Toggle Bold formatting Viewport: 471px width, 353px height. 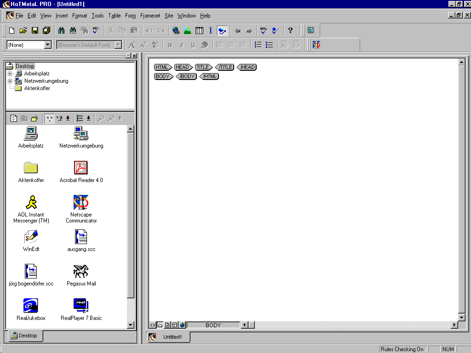coord(170,45)
